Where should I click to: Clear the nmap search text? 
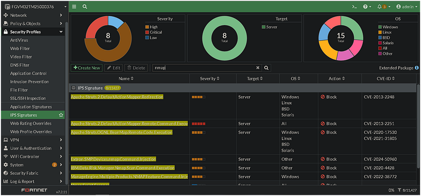point(257,68)
